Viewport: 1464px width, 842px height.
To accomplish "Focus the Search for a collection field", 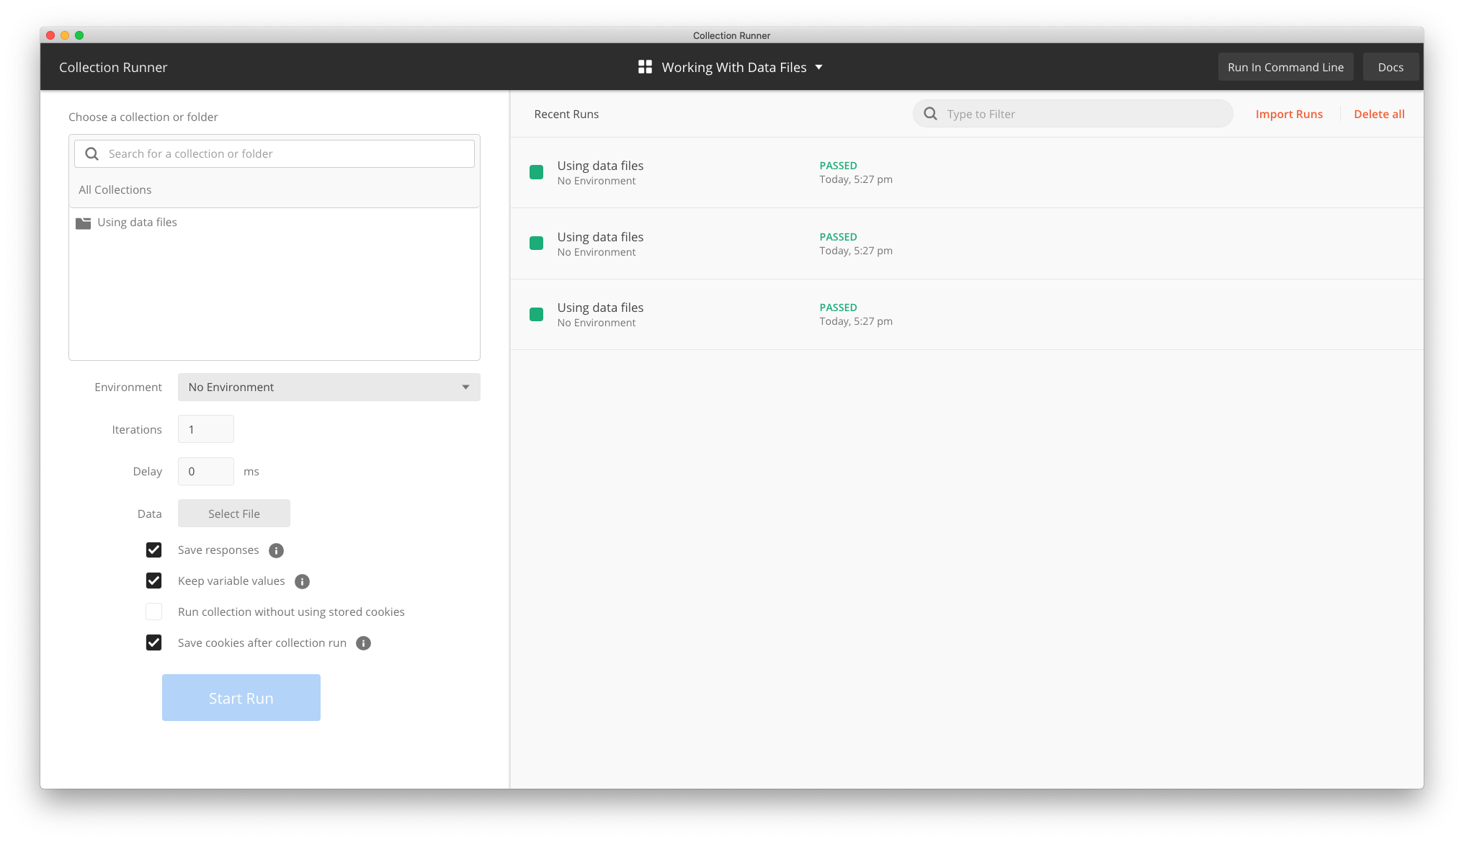I will 274,153.
